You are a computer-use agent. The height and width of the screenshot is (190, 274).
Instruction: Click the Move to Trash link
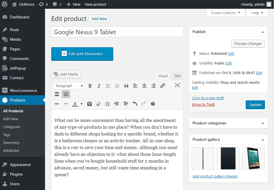coord(203,104)
